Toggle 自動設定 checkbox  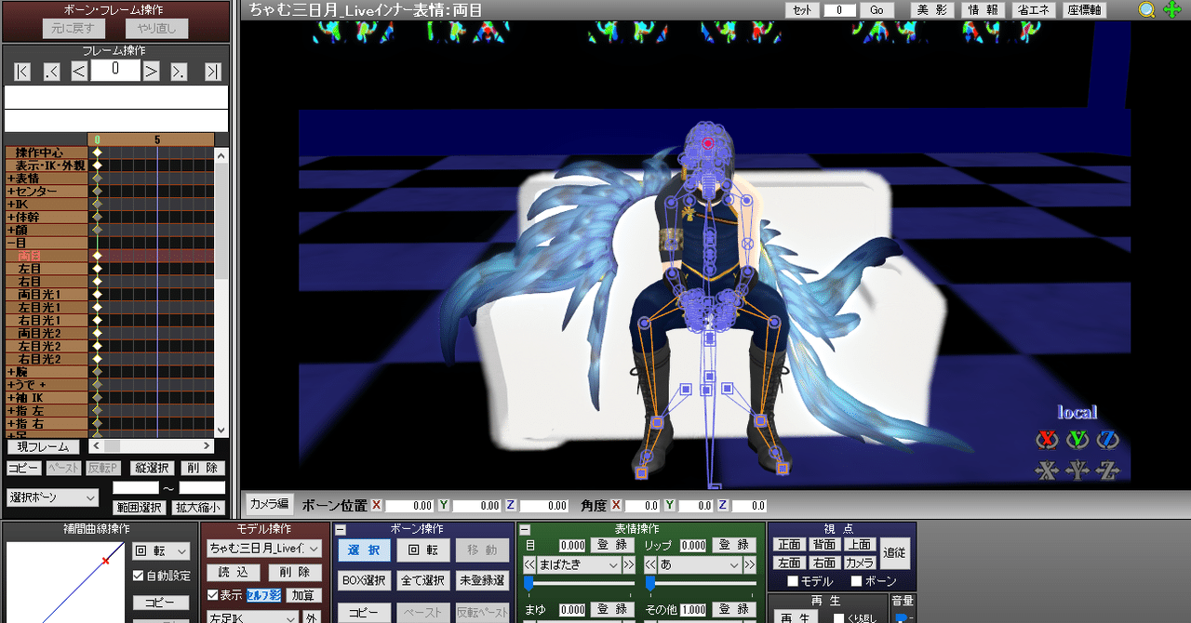(139, 576)
